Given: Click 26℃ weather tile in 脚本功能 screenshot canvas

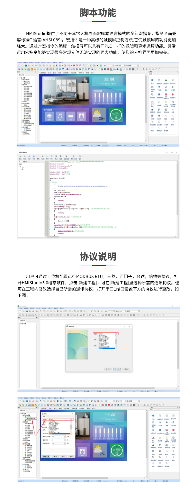Looking at the screenshot, I should point(99,115).
